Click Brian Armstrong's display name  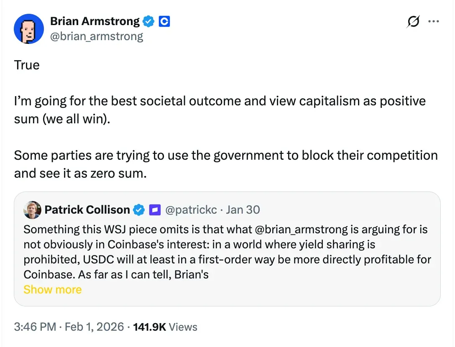click(x=95, y=21)
